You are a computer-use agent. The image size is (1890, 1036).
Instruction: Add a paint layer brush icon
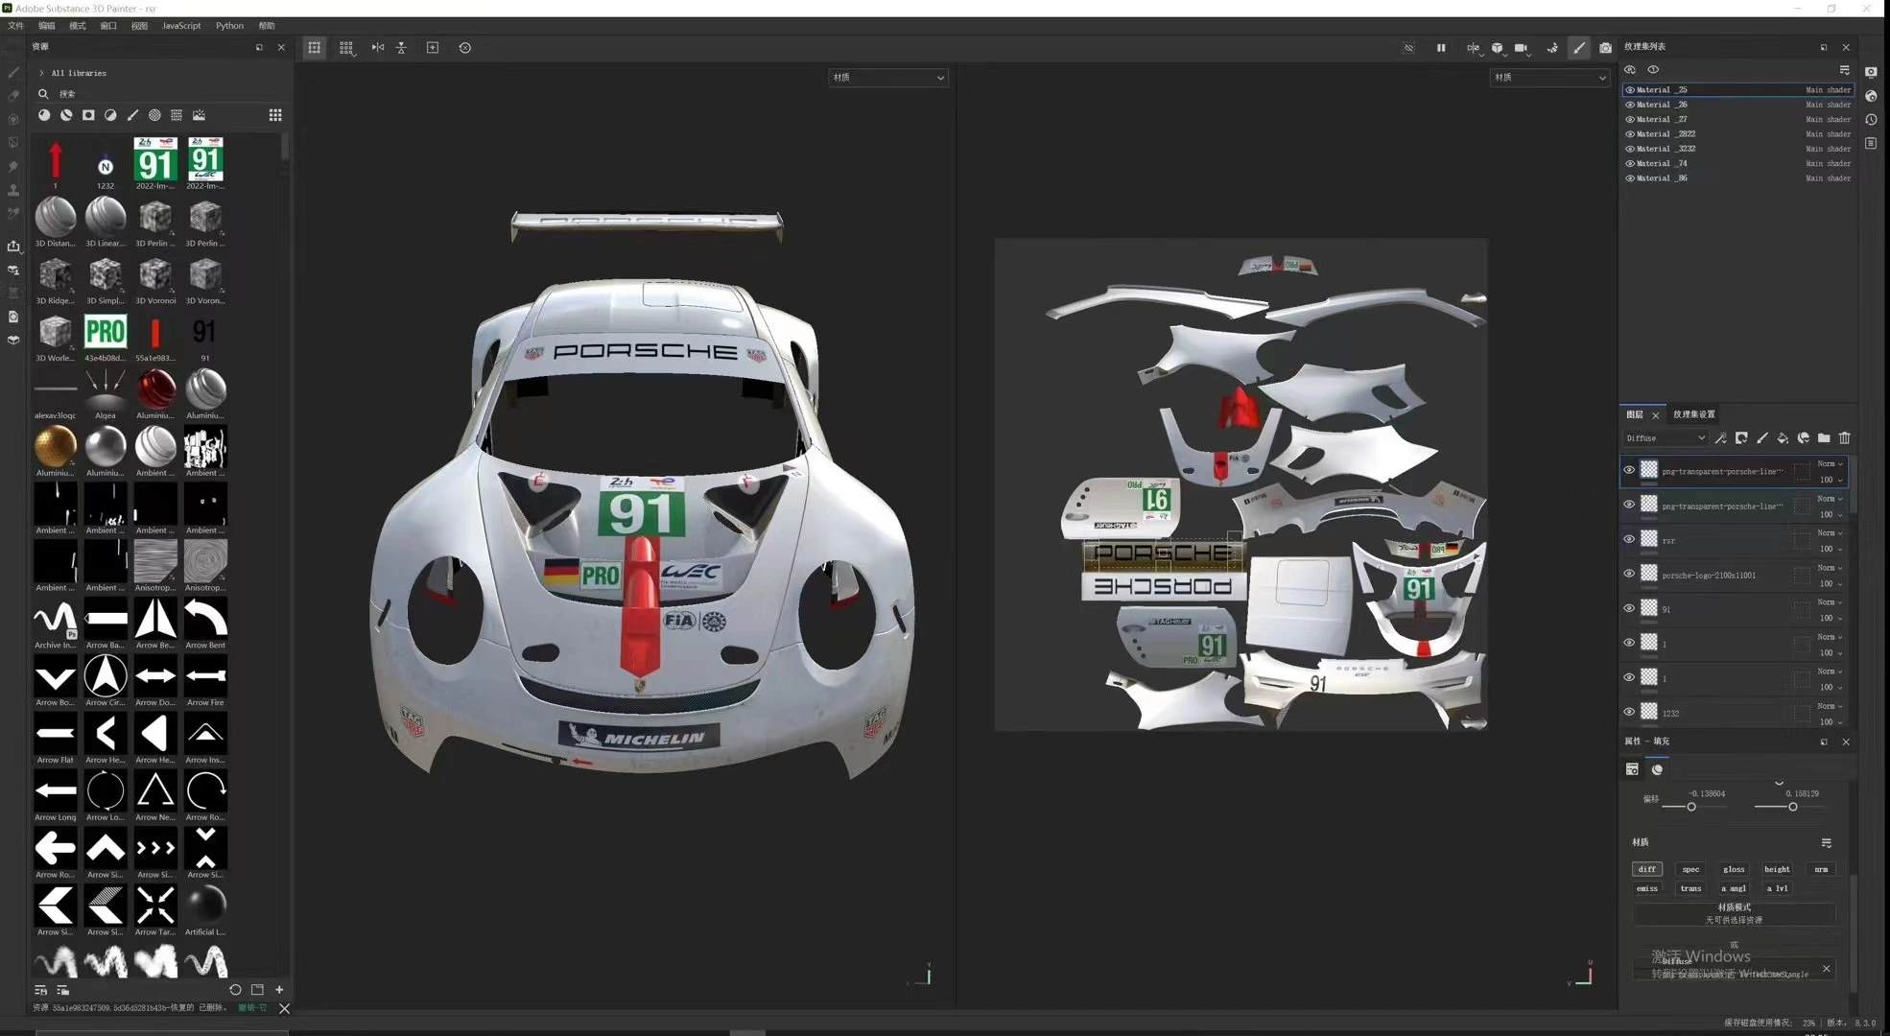coord(1762,438)
